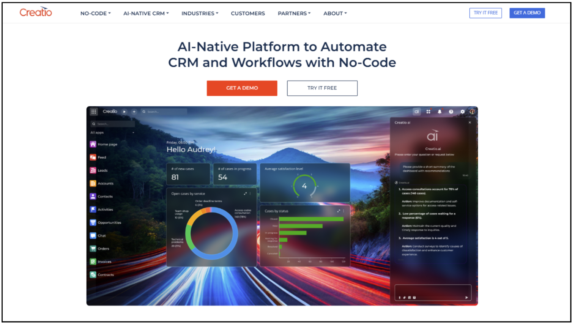Click the Creatio logo in the website header
Image resolution: width=572 pixels, height=323 pixels.
click(x=36, y=12)
